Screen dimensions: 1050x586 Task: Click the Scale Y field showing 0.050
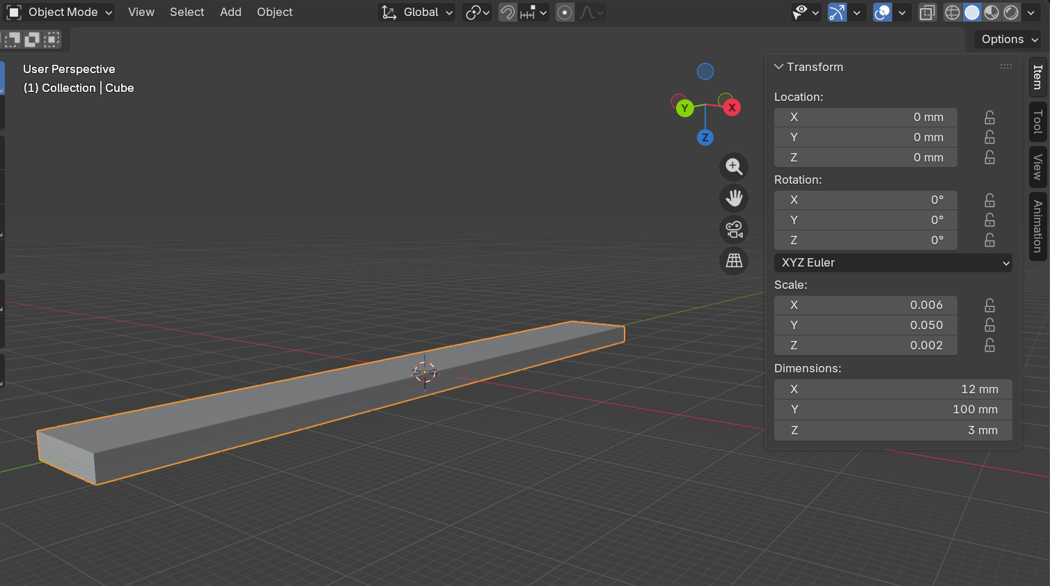click(x=865, y=326)
